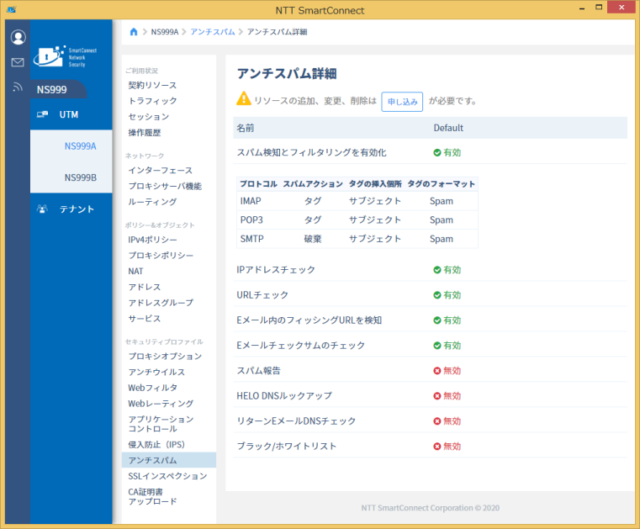The height and width of the screenshot is (529, 640).
Task: Open CA証明書アップロード page
Action: coord(152,496)
